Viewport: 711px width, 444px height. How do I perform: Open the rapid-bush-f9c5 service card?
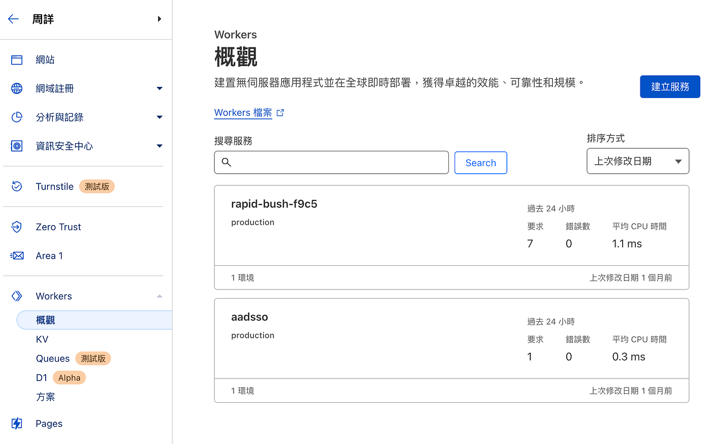(274, 204)
